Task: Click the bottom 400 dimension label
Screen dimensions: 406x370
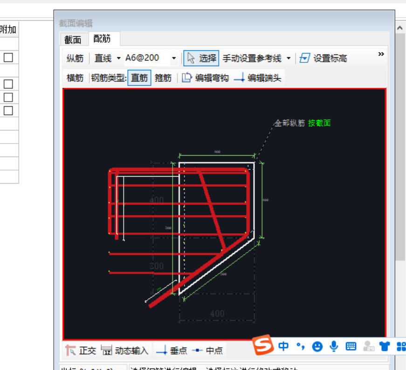Action: click(217, 314)
